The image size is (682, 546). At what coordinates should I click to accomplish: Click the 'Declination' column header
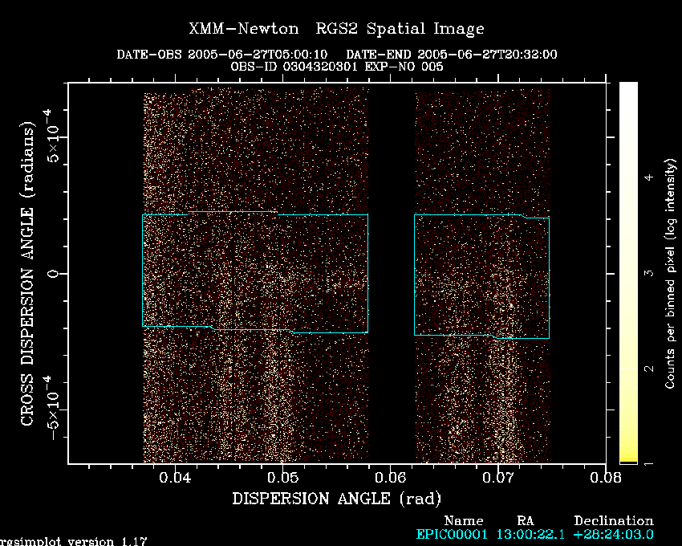[x=614, y=521]
